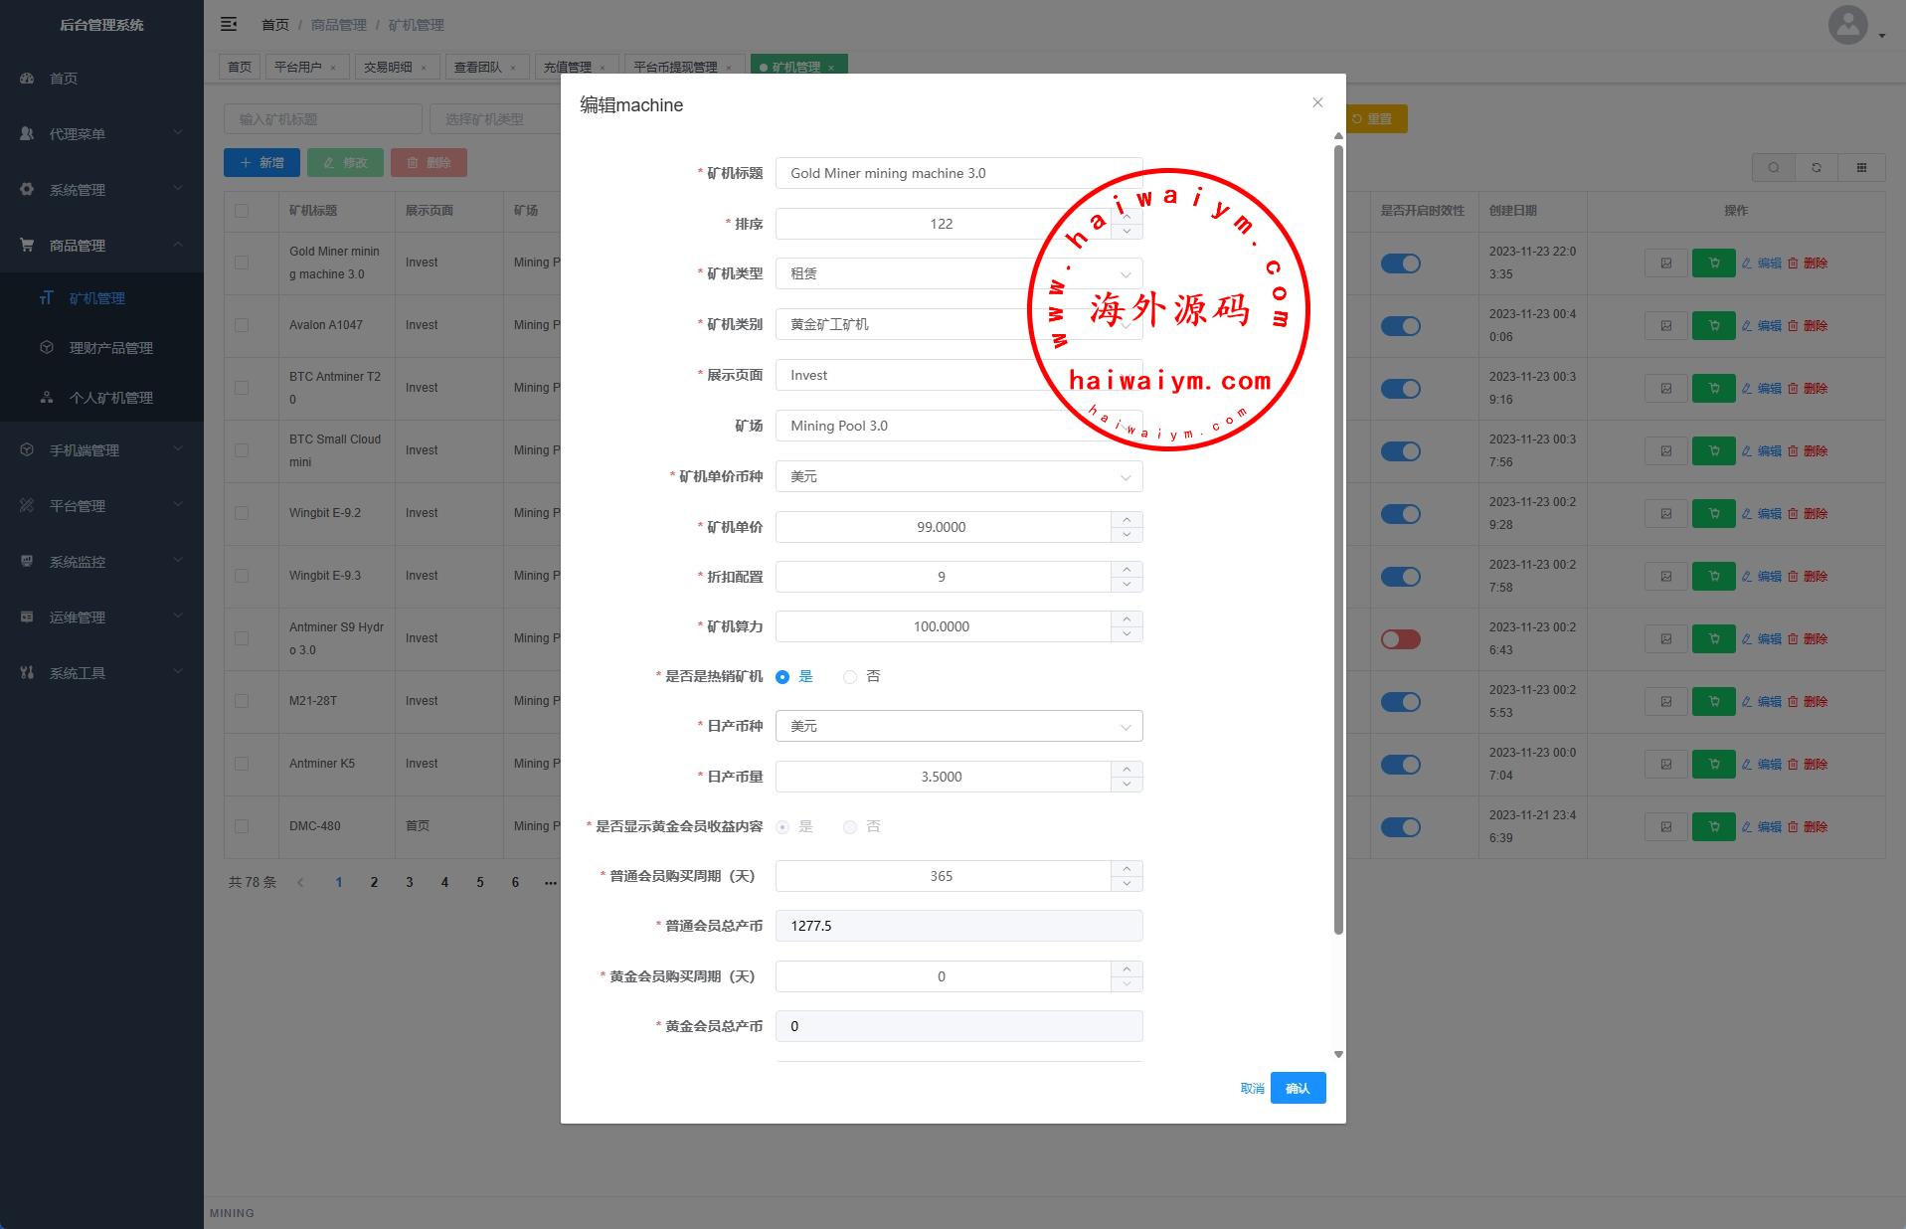The height and width of the screenshot is (1229, 1906).
Task: Close the 编辑machine dialog with X
Action: pyautogui.click(x=1317, y=102)
